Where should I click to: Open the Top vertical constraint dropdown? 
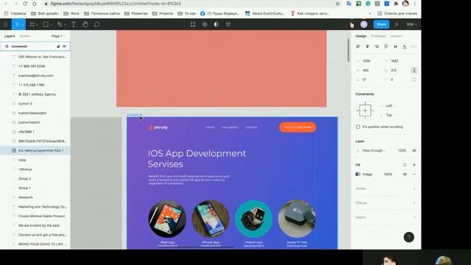pyautogui.click(x=391, y=115)
